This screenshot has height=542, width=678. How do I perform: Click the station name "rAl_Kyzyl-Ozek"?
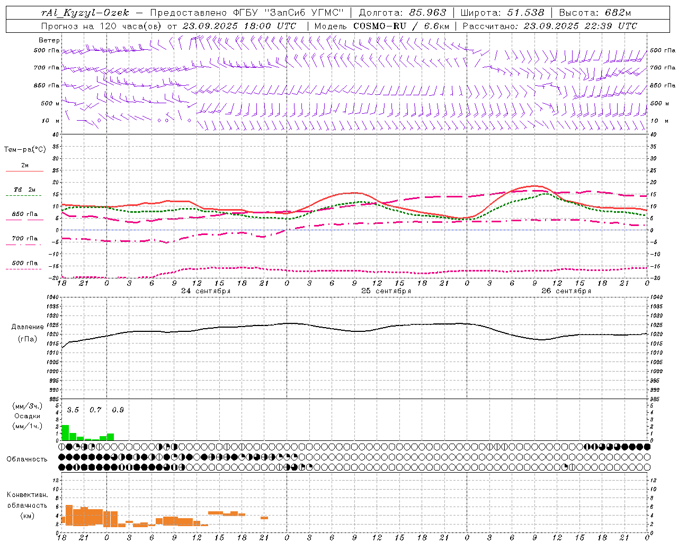tap(85, 13)
